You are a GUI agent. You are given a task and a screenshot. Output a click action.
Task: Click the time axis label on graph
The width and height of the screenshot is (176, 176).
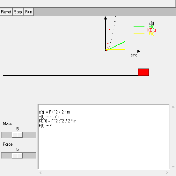click(x=134, y=55)
